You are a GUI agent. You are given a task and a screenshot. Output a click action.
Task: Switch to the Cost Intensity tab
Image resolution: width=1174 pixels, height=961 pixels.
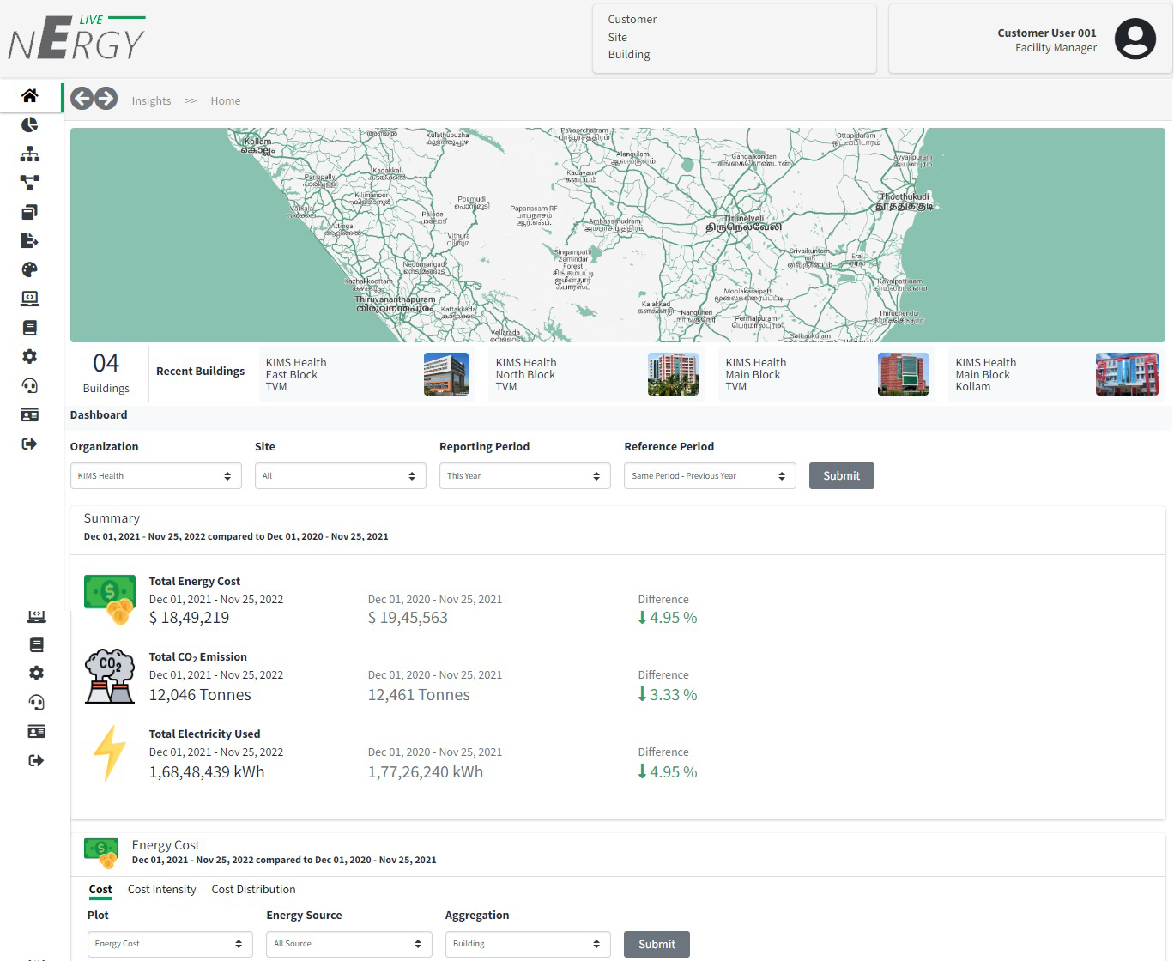click(x=162, y=890)
